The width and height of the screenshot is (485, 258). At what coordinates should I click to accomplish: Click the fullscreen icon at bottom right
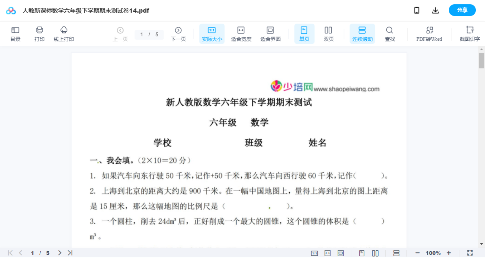pos(470,253)
